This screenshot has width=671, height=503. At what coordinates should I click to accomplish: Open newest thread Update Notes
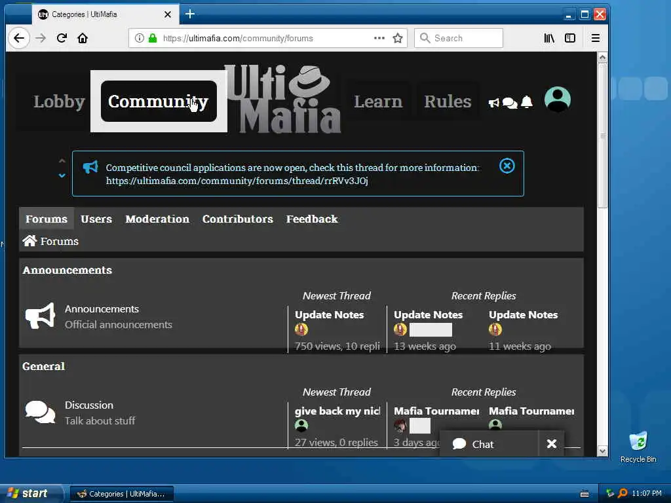click(x=329, y=315)
